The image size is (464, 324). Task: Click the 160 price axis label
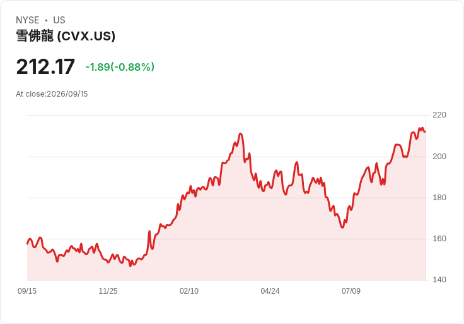point(439,239)
